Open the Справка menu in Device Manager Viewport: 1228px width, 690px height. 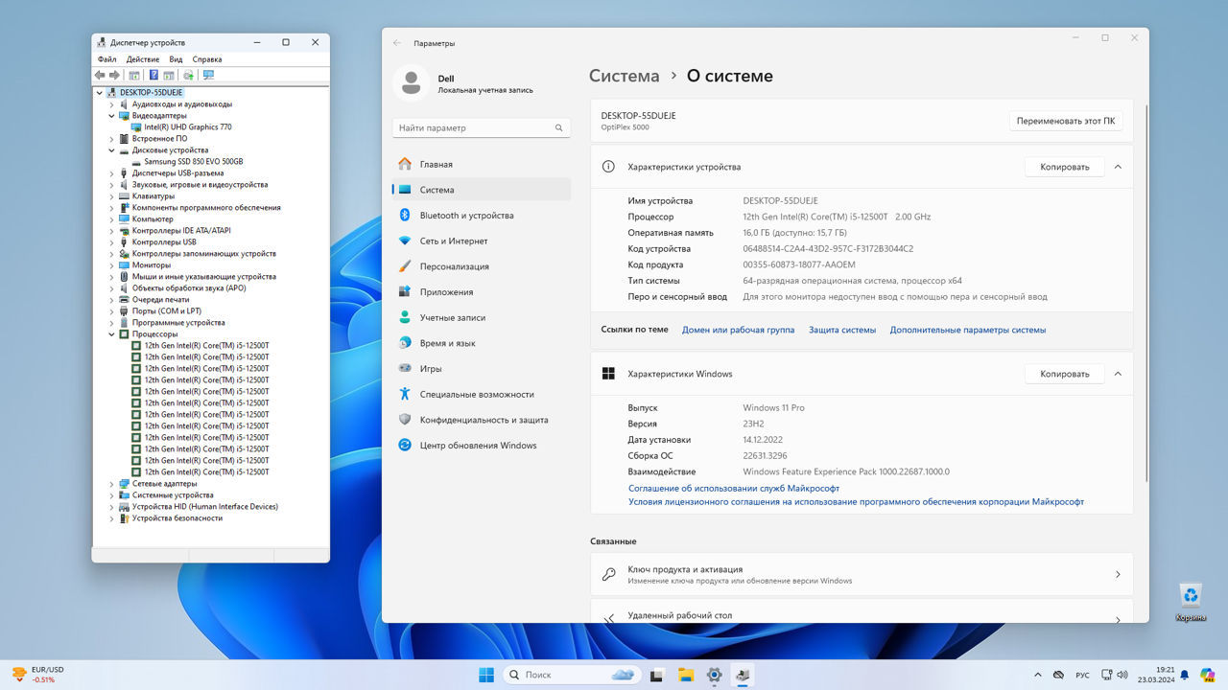coord(207,59)
